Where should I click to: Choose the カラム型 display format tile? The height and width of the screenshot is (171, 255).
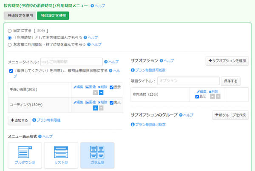click(x=97, y=155)
